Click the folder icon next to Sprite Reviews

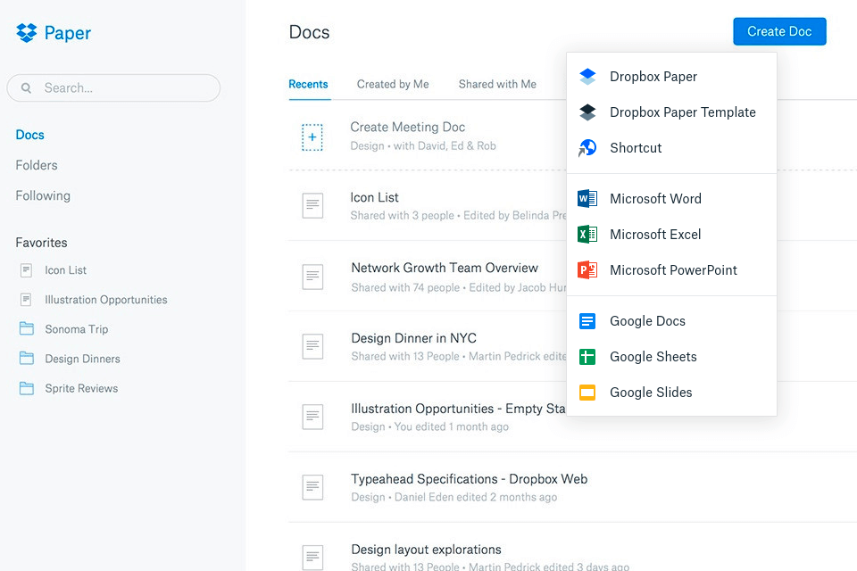[x=26, y=388]
